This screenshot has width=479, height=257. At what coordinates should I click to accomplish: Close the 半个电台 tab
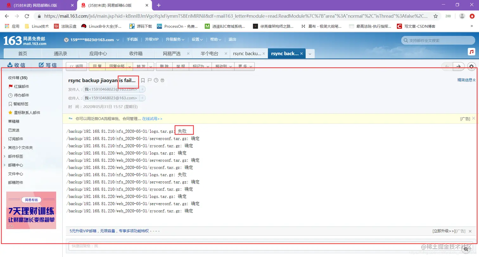click(x=225, y=54)
